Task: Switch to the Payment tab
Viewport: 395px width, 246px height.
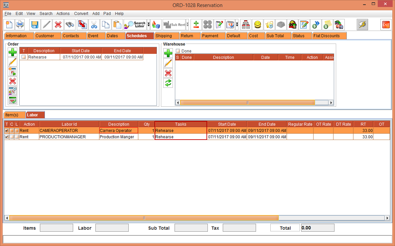Action: click(212, 36)
